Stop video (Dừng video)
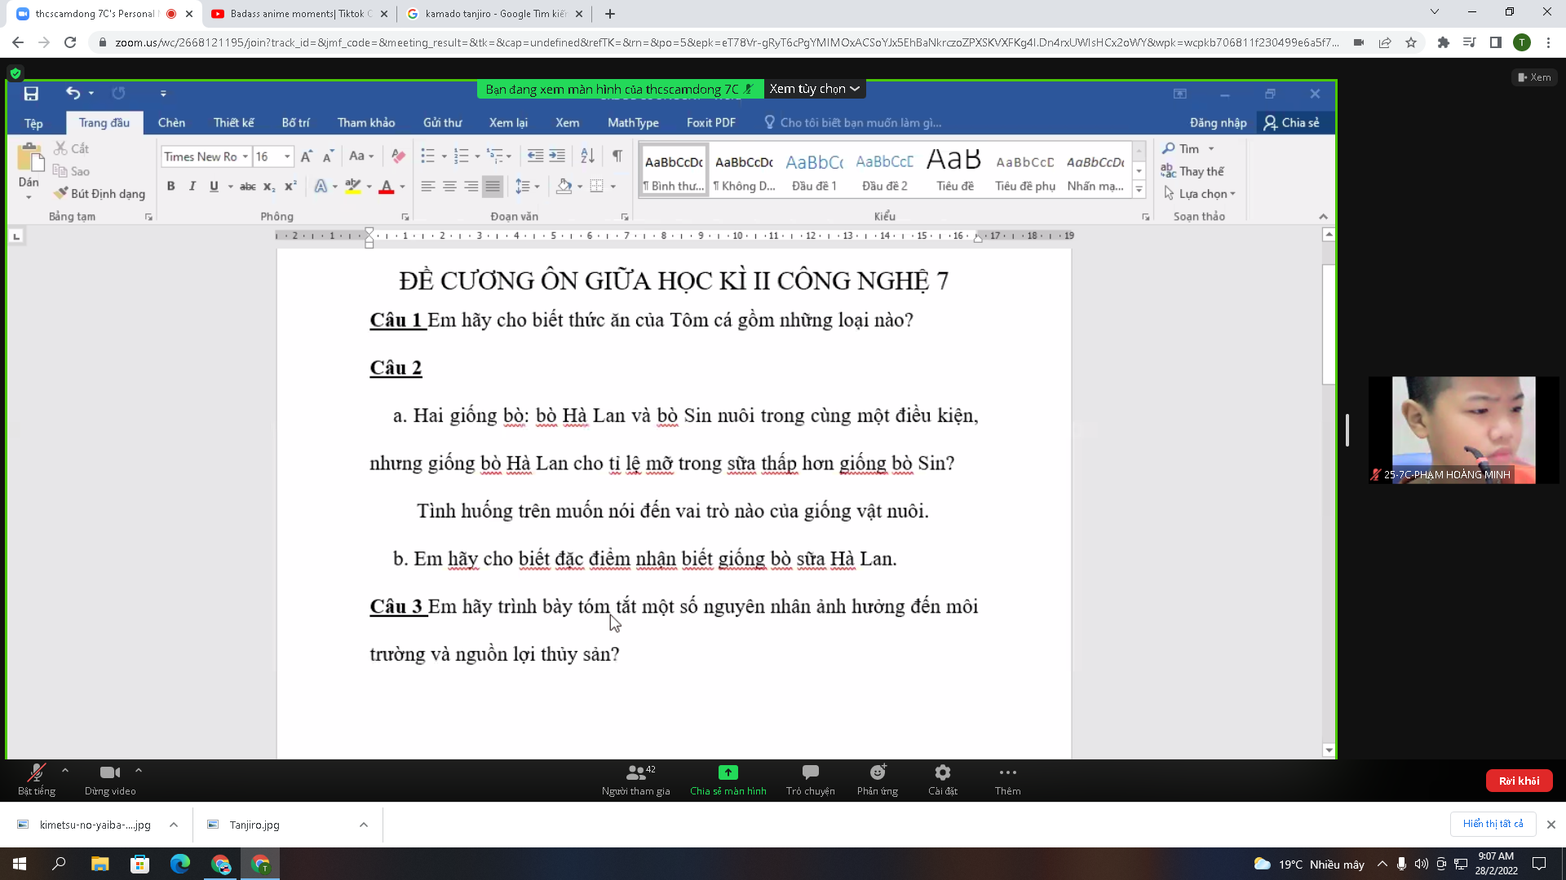 110,780
